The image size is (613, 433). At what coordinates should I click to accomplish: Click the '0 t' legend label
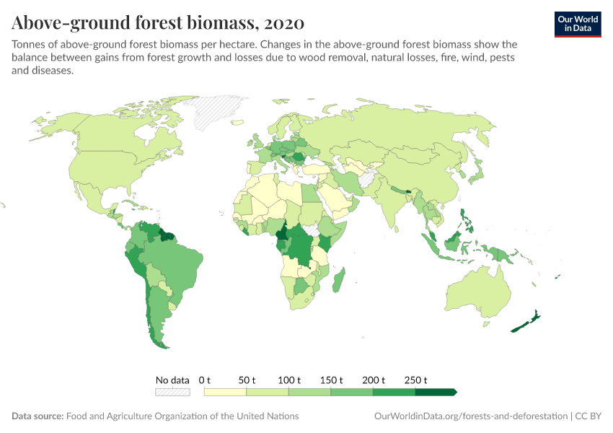tap(205, 380)
